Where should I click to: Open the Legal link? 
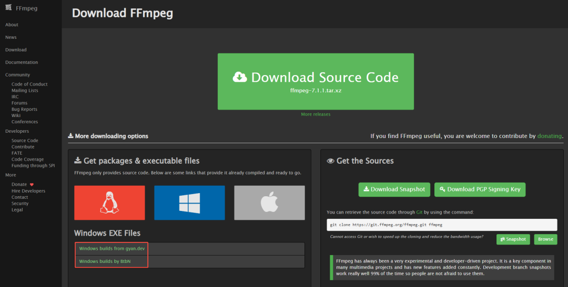coord(17,210)
